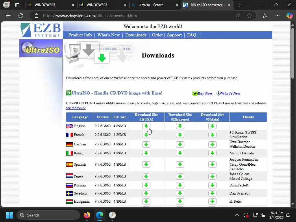Open the Windows Start menu
Viewport: 296px width, 222px height.
tap(9, 215)
